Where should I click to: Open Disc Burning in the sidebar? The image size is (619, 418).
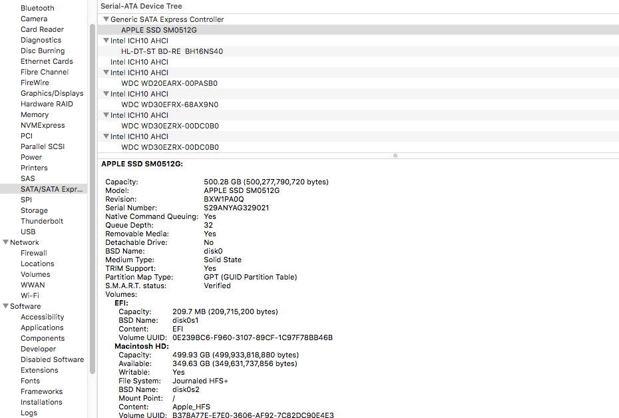click(x=43, y=51)
